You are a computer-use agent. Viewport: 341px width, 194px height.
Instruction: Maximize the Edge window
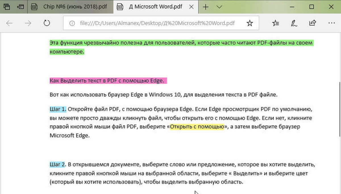[312, 7]
